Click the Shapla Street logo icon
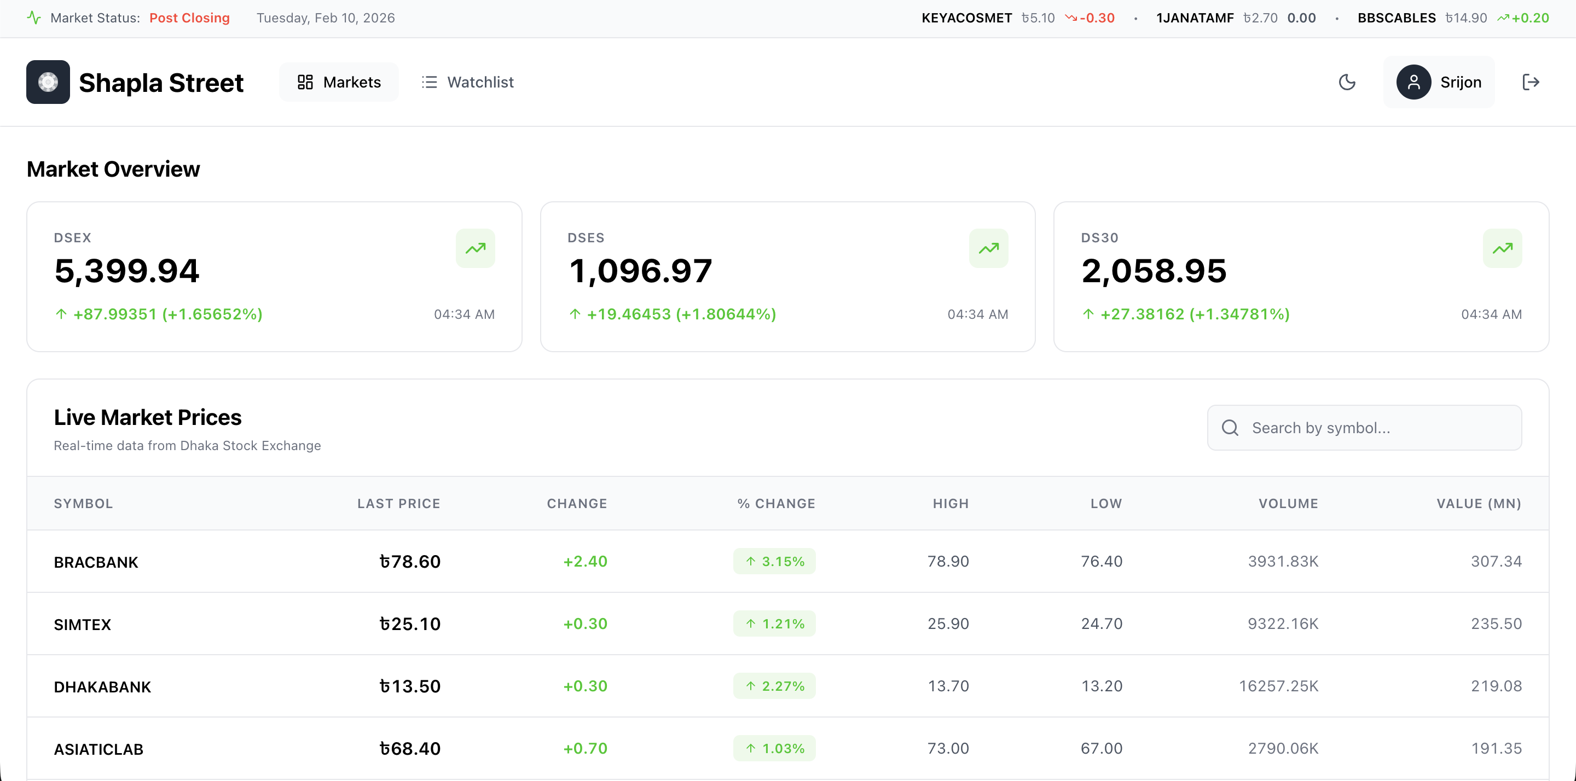Image resolution: width=1576 pixels, height=781 pixels. click(x=48, y=82)
